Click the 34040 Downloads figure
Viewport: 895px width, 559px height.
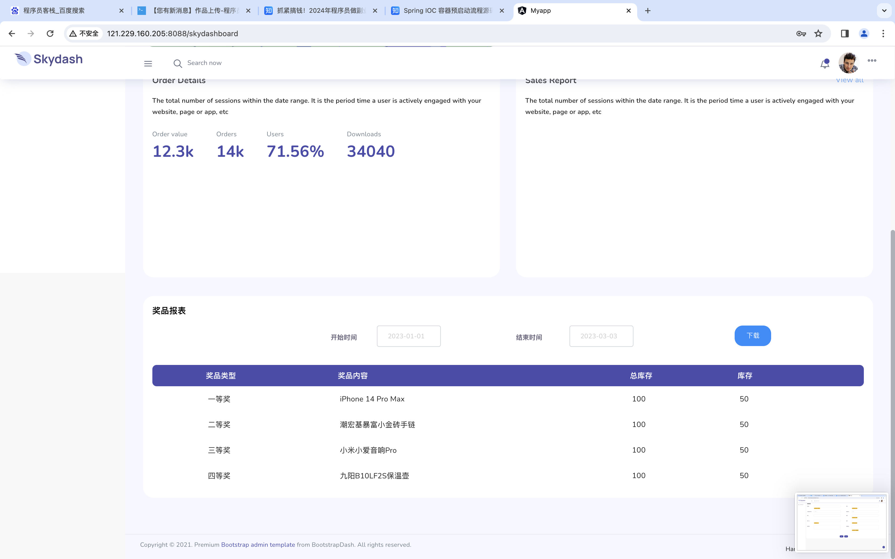pyautogui.click(x=371, y=151)
